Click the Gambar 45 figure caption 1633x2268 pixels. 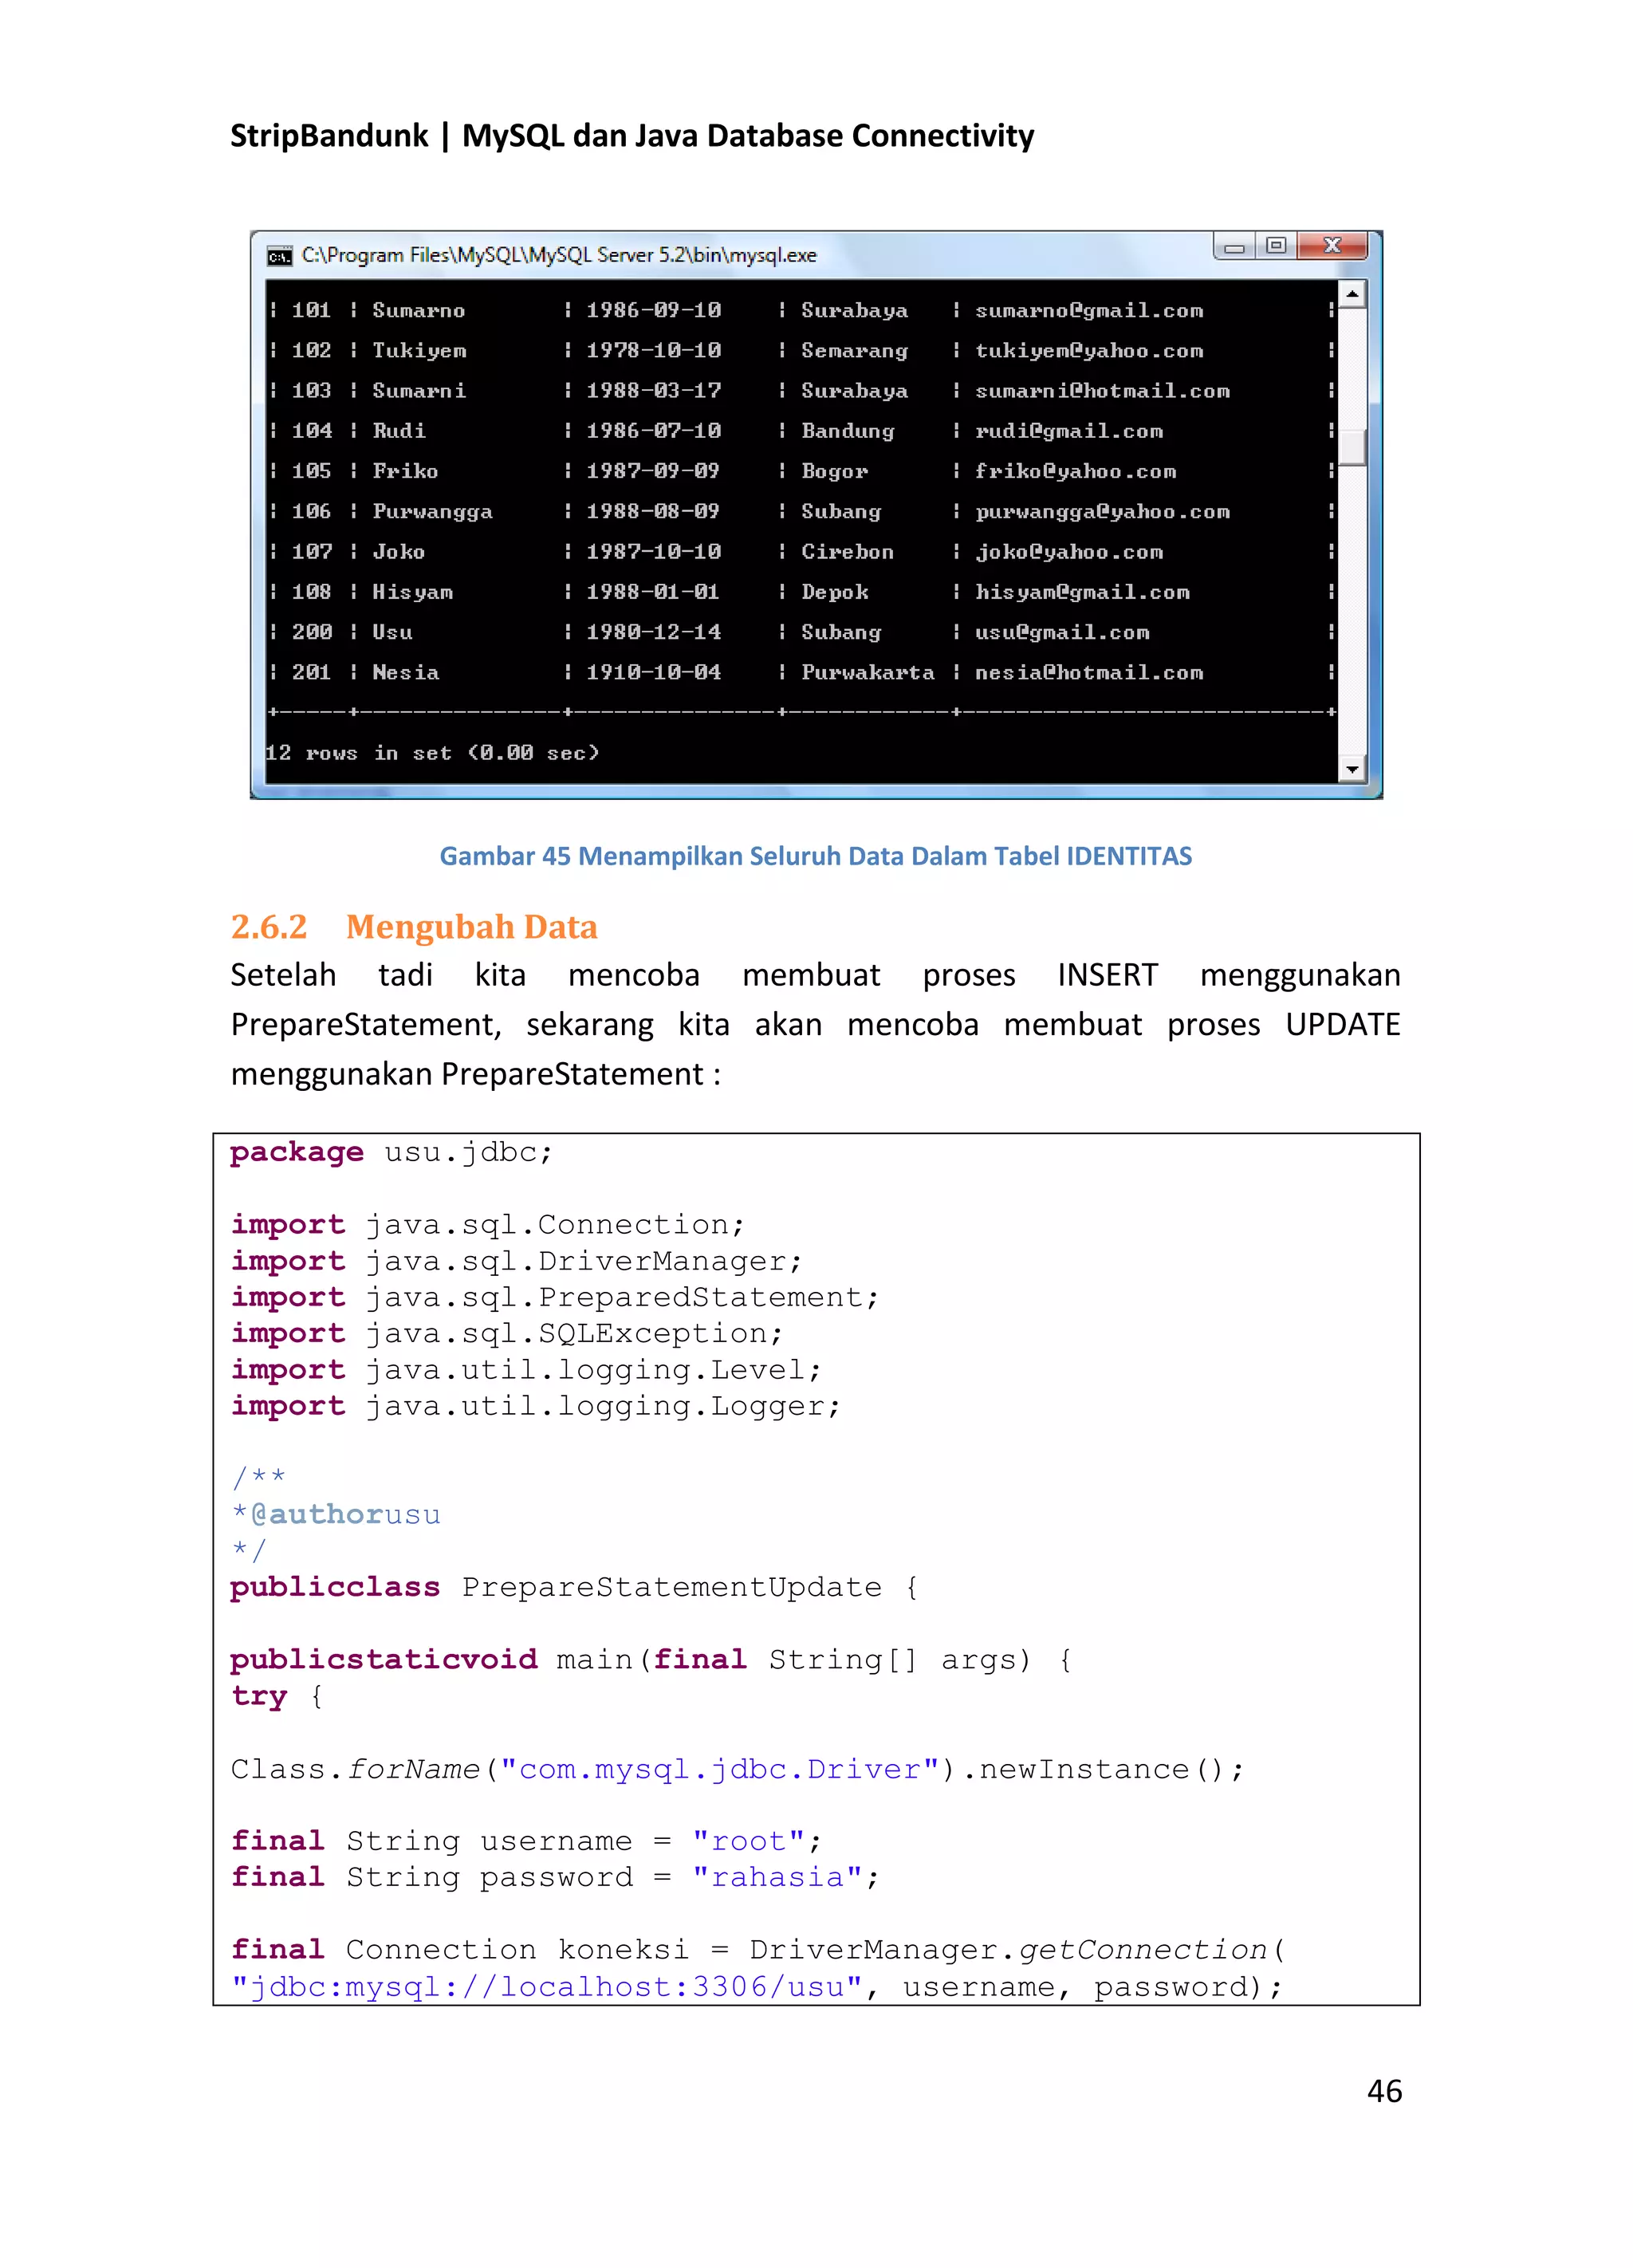click(x=815, y=856)
